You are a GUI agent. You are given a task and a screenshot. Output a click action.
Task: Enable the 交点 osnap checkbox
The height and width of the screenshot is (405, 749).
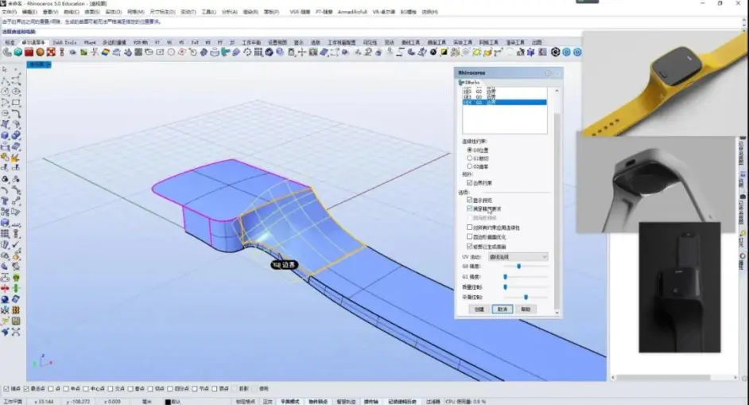(111, 389)
